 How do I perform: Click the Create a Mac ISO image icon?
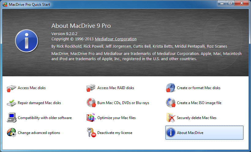tap(170, 103)
